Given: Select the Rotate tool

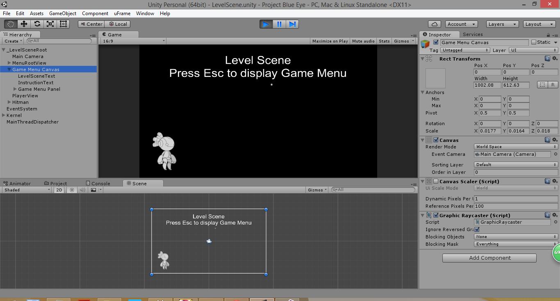Looking at the screenshot, I should click(37, 24).
